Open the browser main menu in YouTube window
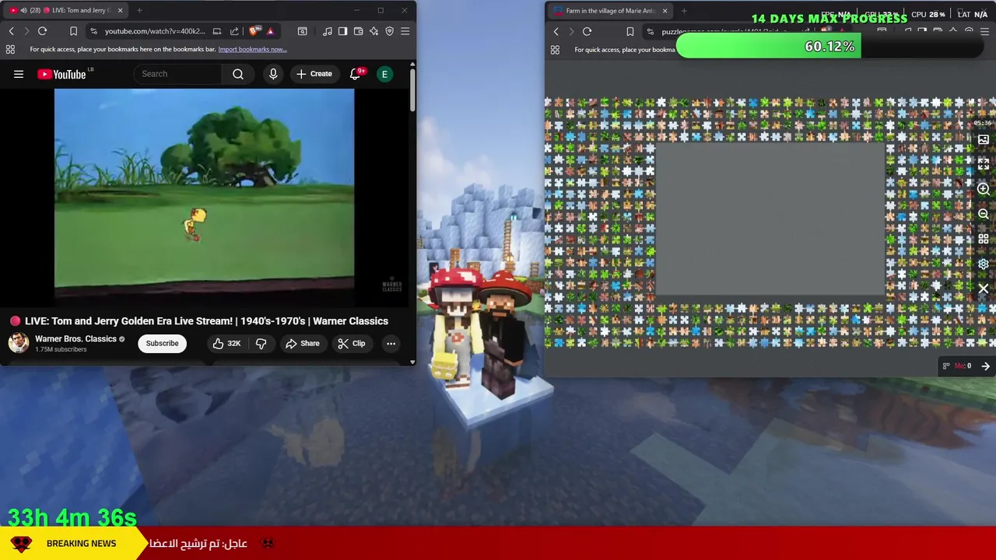The height and width of the screenshot is (560, 996). coord(405,31)
